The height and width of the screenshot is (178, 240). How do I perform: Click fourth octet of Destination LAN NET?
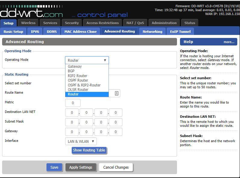(115, 113)
